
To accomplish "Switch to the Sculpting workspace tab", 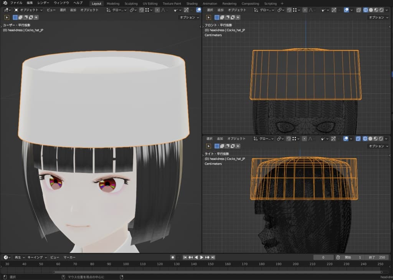I will point(131,3).
